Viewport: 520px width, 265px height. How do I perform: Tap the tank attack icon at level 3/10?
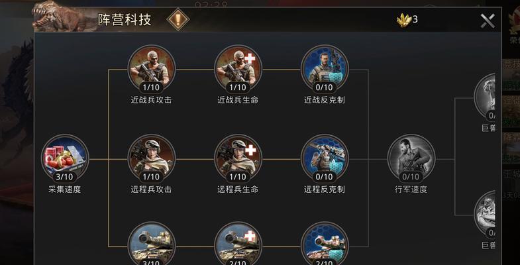[x=152, y=244]
